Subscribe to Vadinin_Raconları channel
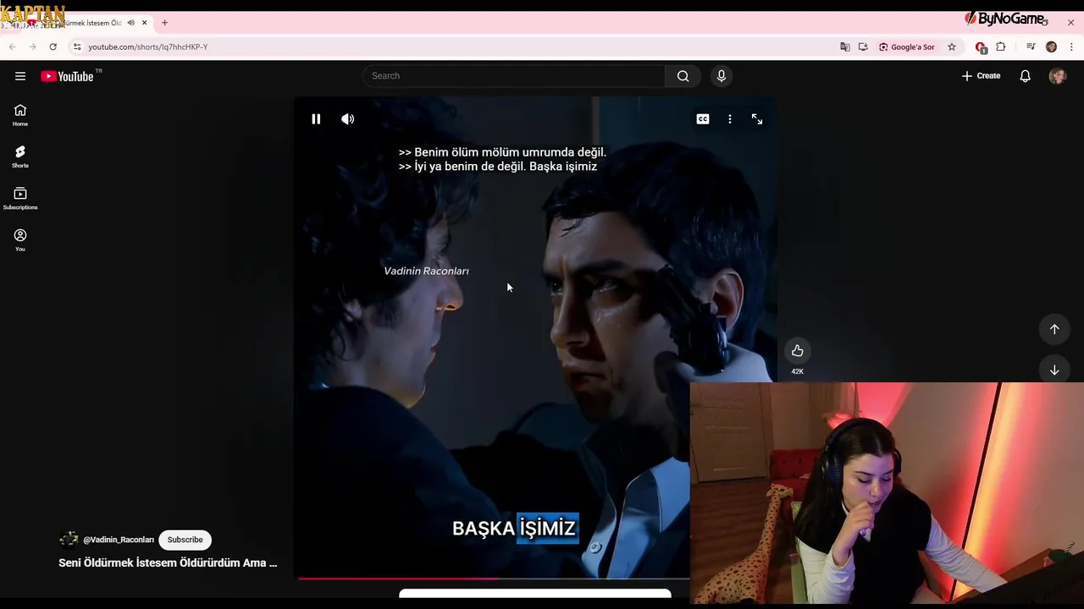Image resolution: width=1084 pixels, height=609 pixels. coord(185,540)
